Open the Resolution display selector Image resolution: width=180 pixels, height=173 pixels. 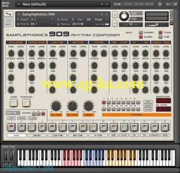[163, 101]
